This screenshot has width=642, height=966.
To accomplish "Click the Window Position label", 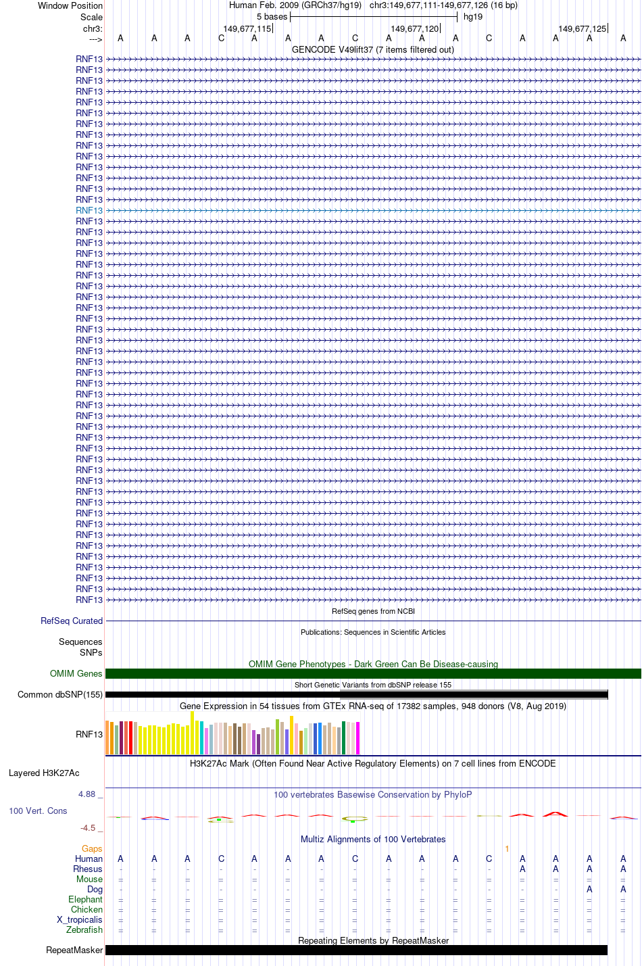I will pos(70,5).
